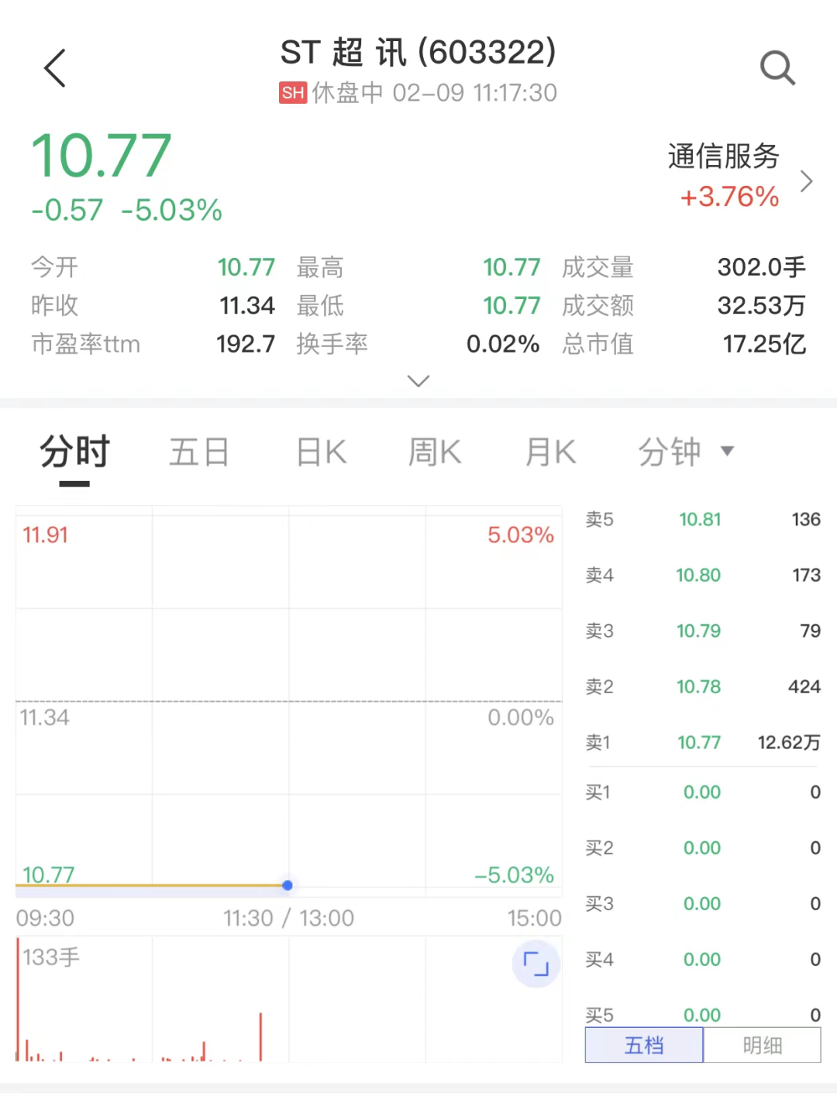Tap 成交额 value 32.53万
The image size is (837, 1110).
762,305
